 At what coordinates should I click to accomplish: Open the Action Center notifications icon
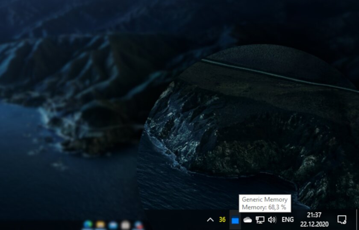[x=342, y=220]
